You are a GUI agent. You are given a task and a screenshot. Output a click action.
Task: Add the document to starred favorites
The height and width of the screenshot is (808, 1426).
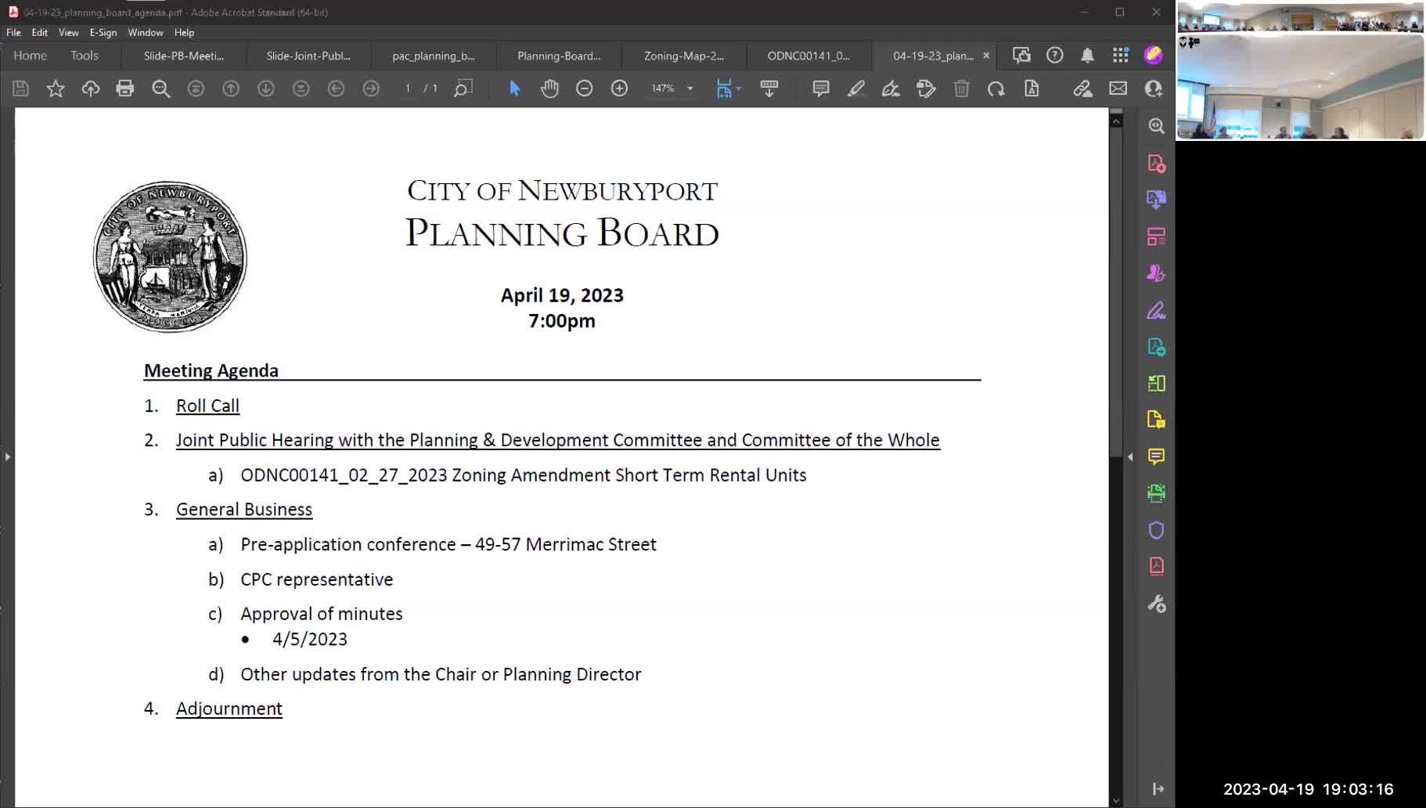click(x=56, y=88)
